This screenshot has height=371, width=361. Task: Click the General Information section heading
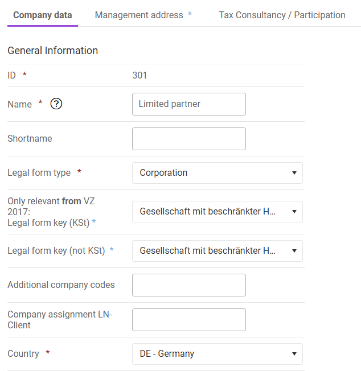pos(52,51)
